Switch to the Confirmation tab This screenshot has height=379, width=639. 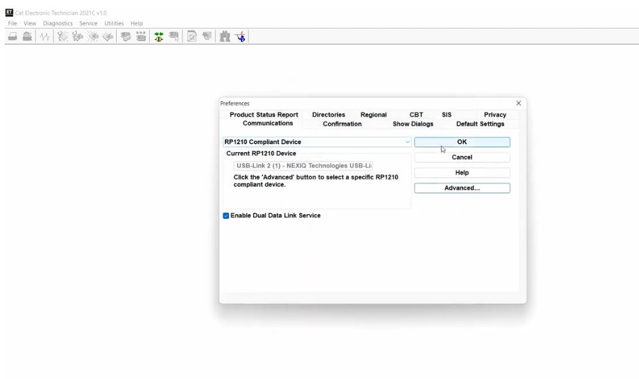pyautogui.click(x=343, y=124)
